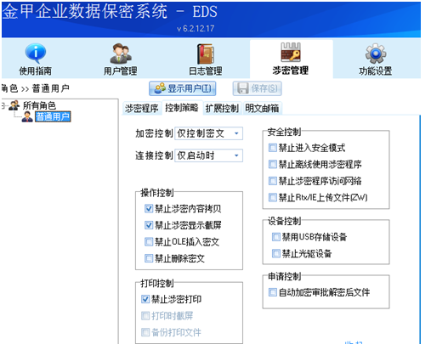Click the 显示用户(T) button
Screen dimensions: 431x350
[183, 88]
